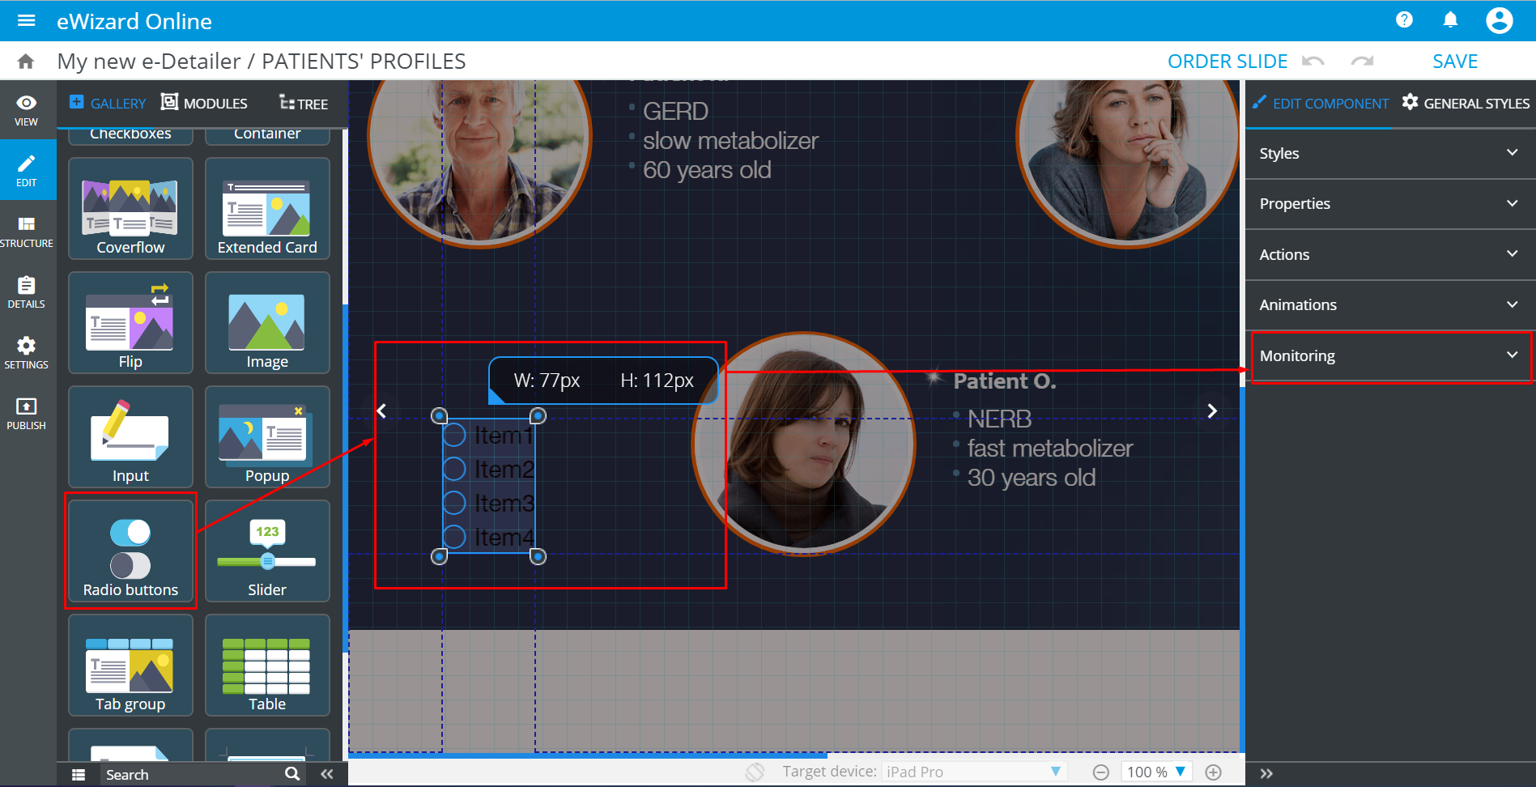Open the help question mark icon

tap(1404, 20)
